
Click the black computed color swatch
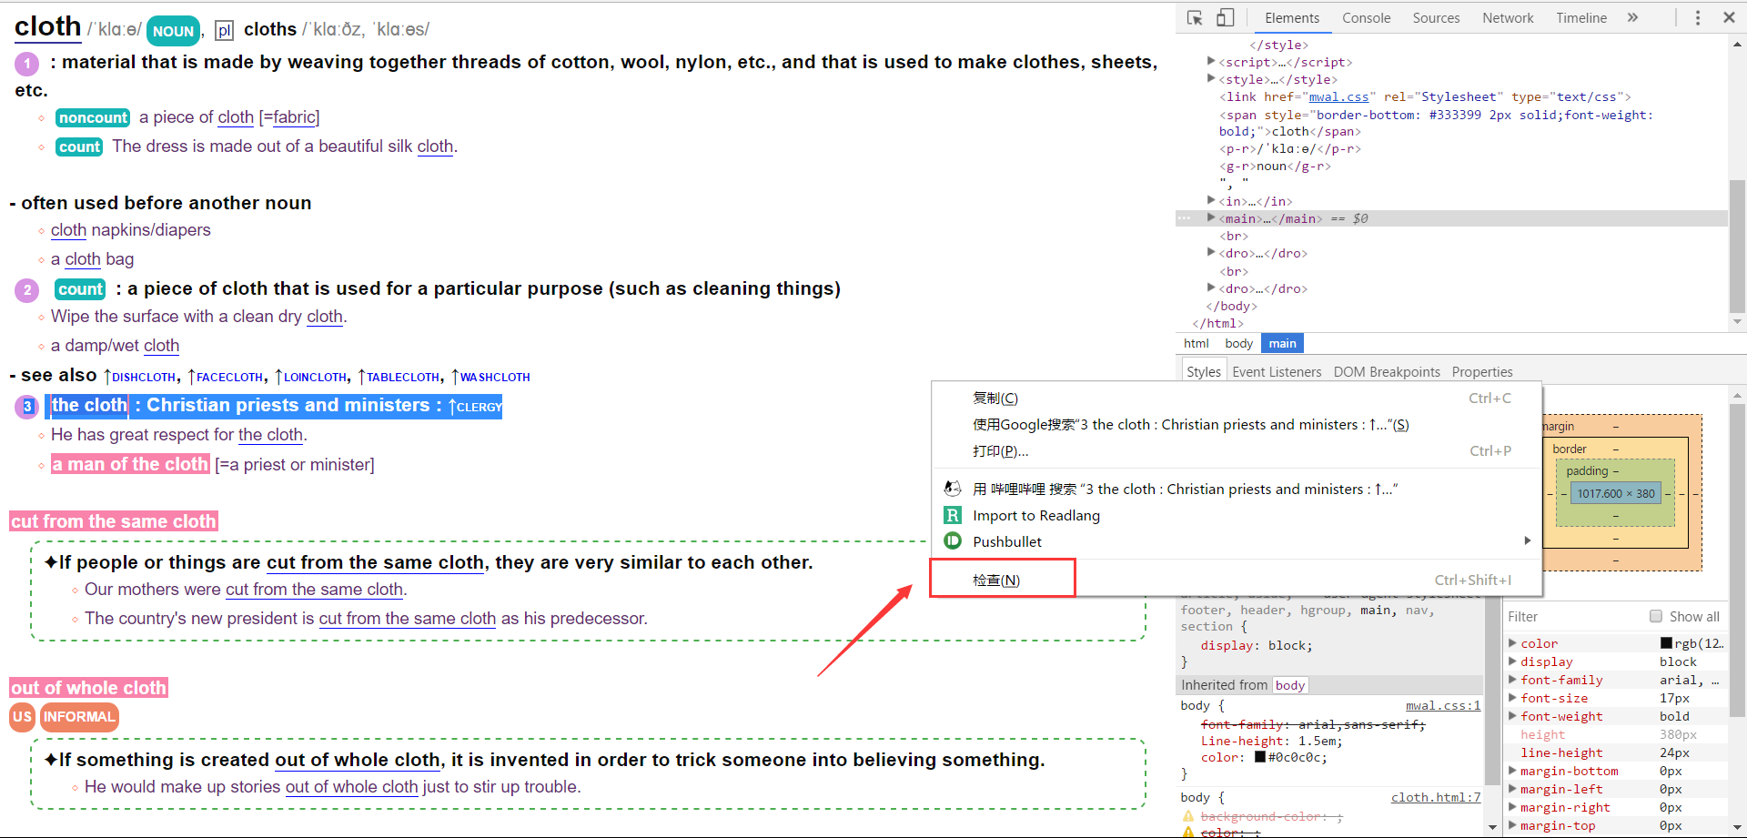click(x=1666, y=643)
